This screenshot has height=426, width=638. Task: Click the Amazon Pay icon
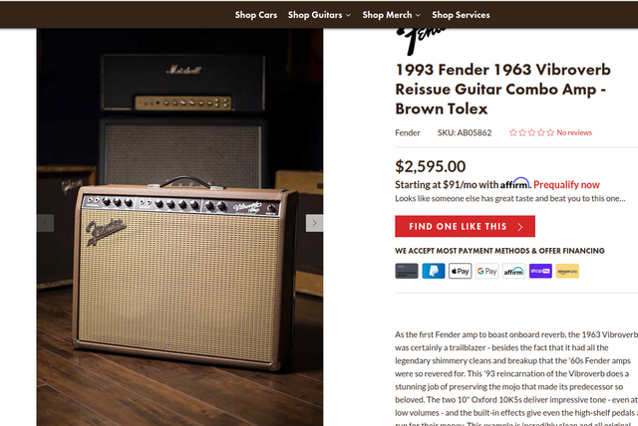click(x=567, y=271)
